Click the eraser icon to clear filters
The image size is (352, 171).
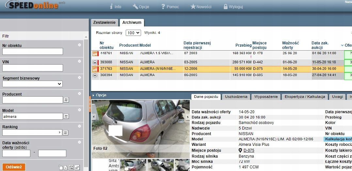77,167
